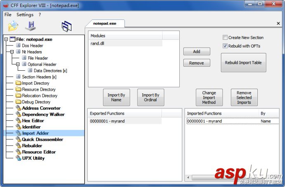
Task: Close the notepad.exe tab with X
Action: coord(278,23)
